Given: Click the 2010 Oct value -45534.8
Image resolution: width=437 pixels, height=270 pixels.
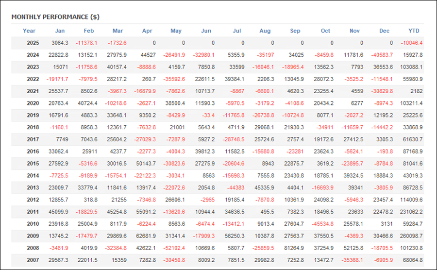Looking at the screenshot, I should coord(322,224).
